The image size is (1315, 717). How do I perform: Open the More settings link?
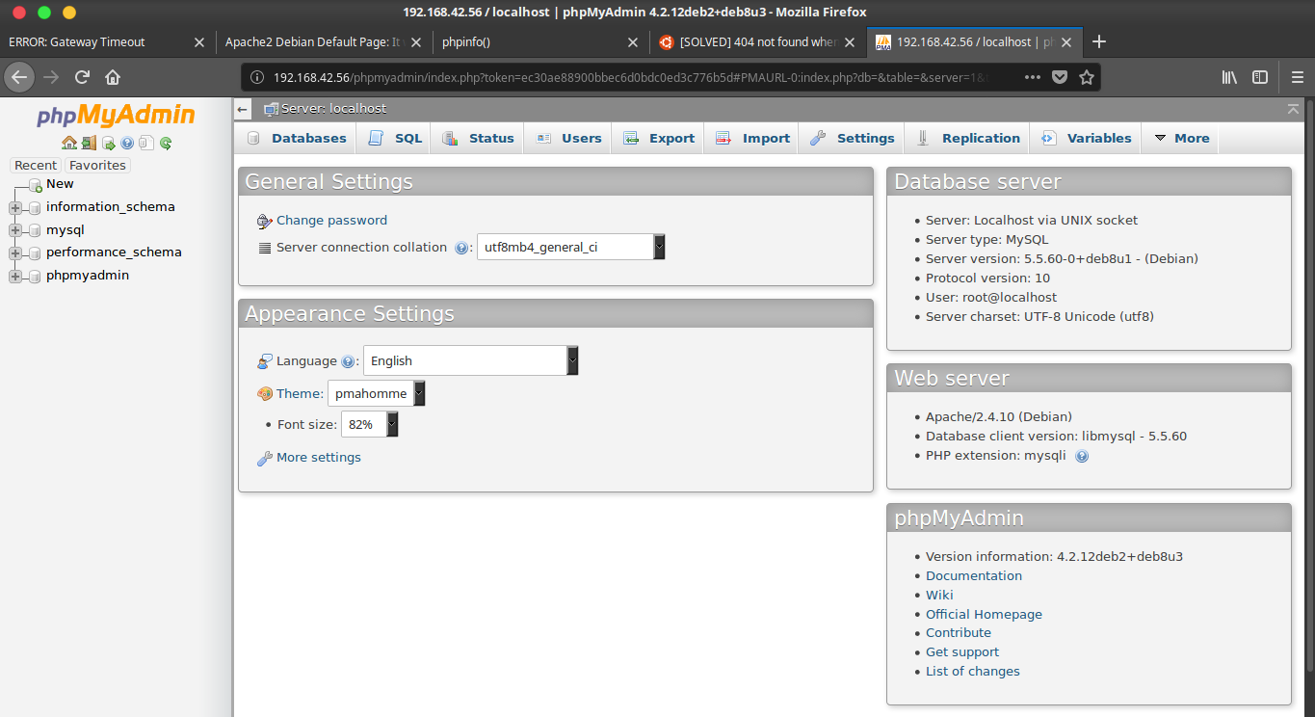coord(319,458)
